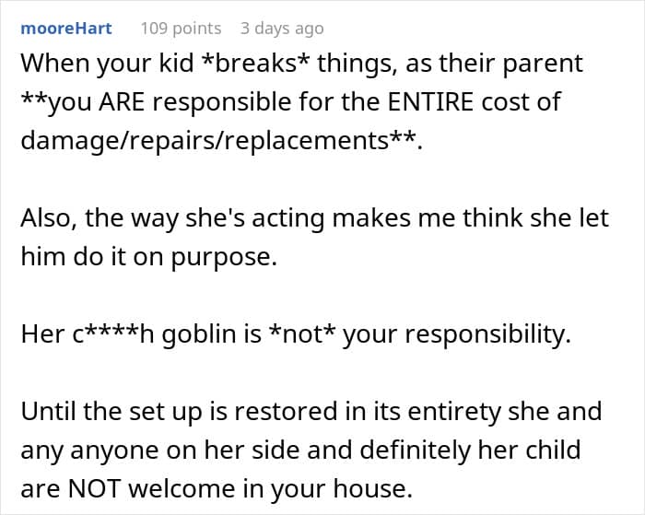The image size is (645, 515).
Task: Click the 3 days ago timestamp
Action: pyautogui.click(x=282, y=29)
